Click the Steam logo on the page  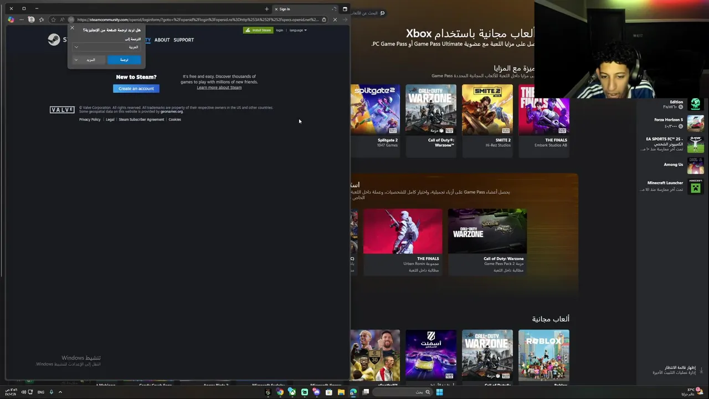[54, 39]
